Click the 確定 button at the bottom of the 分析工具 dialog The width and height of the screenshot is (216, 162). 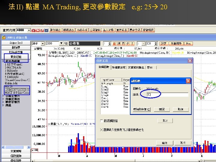[165, 143]
